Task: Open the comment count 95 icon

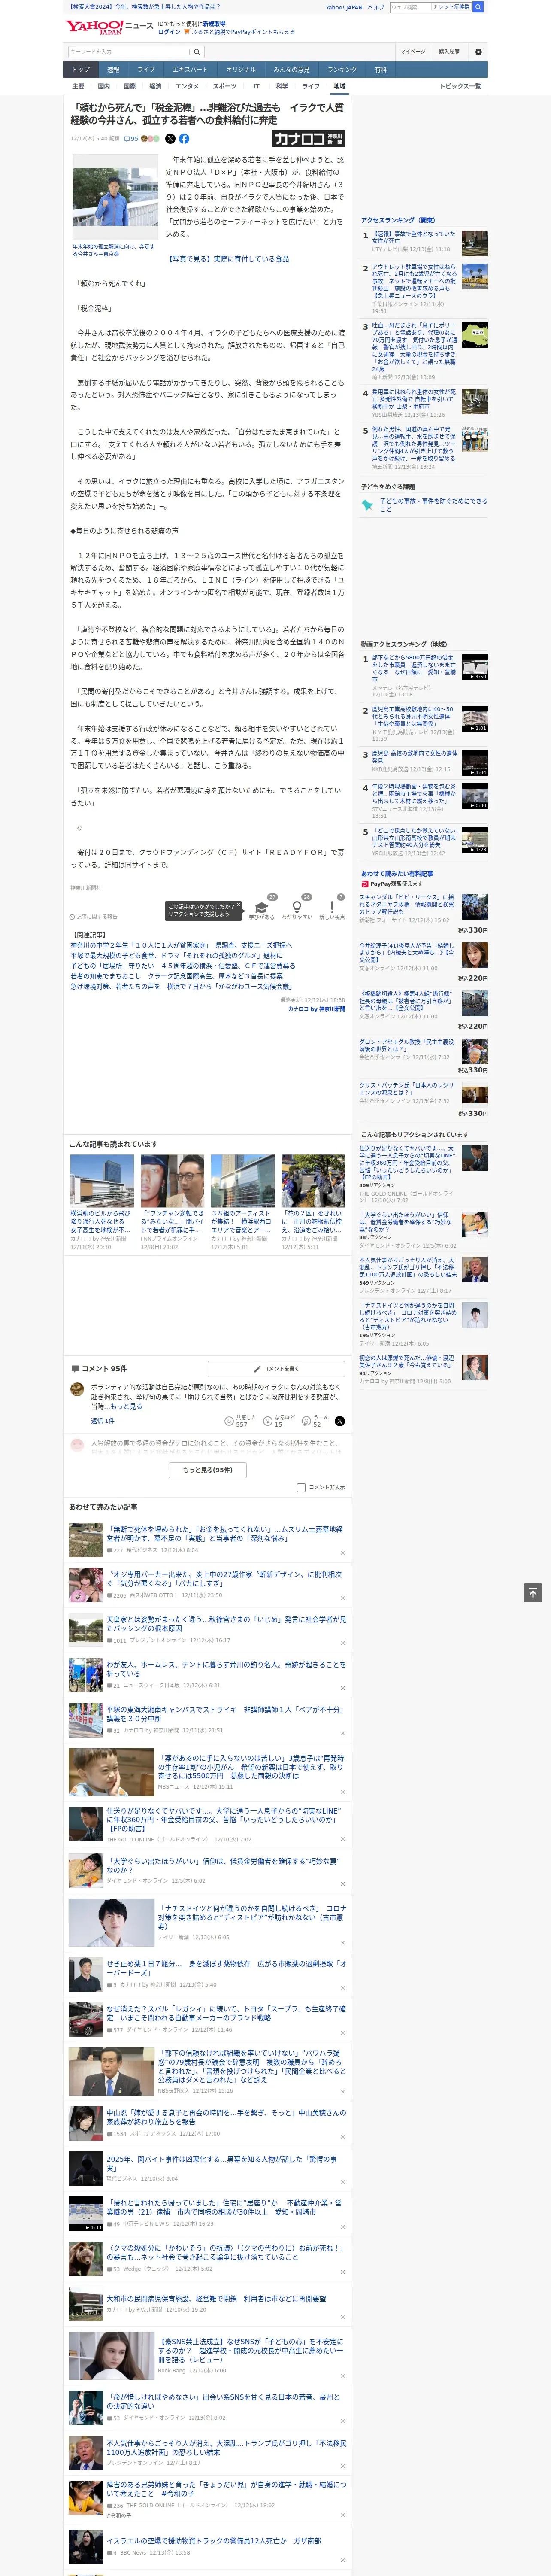Action: click(x=131, y=139)
